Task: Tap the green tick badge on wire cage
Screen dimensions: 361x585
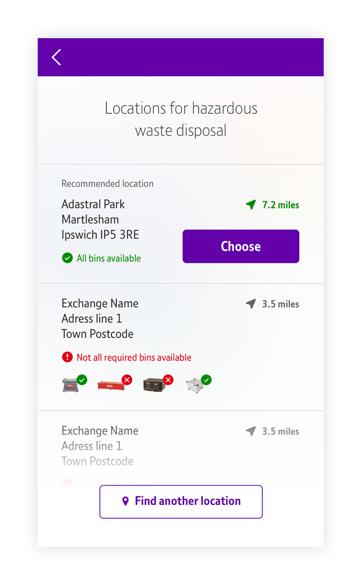Action: pyautogui.click(x=206, y=380)
